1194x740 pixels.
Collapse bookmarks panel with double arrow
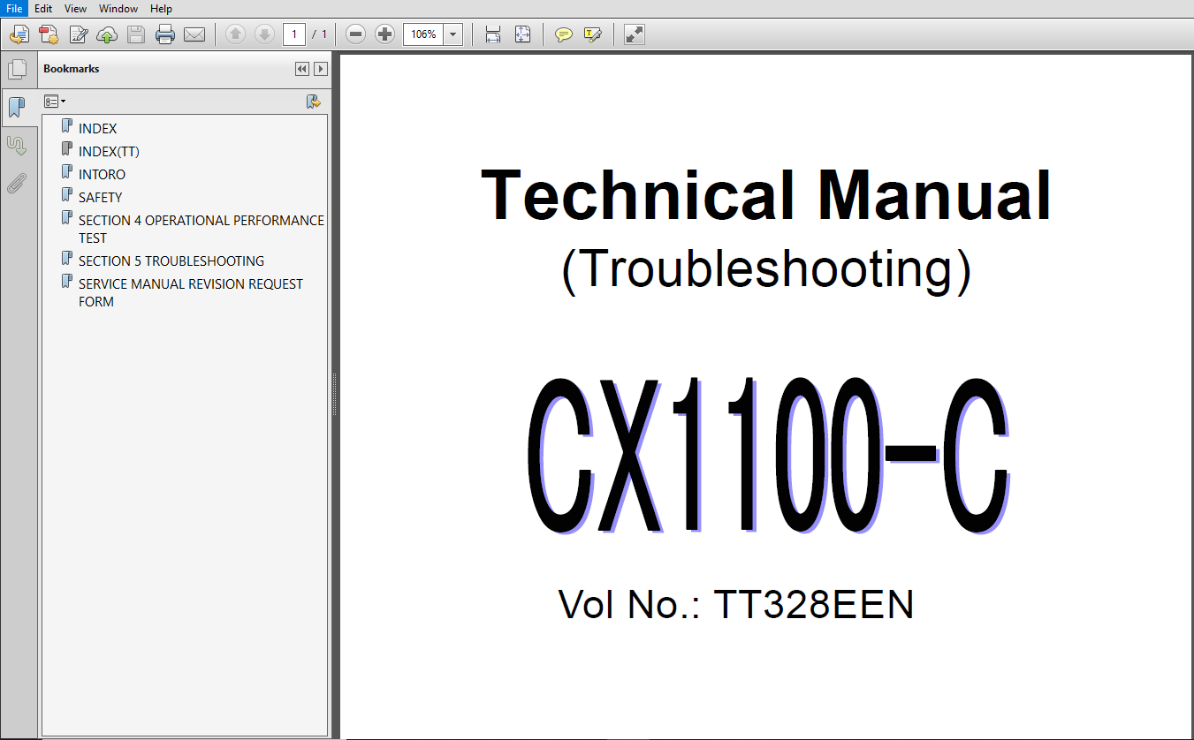tap(302, 69)
